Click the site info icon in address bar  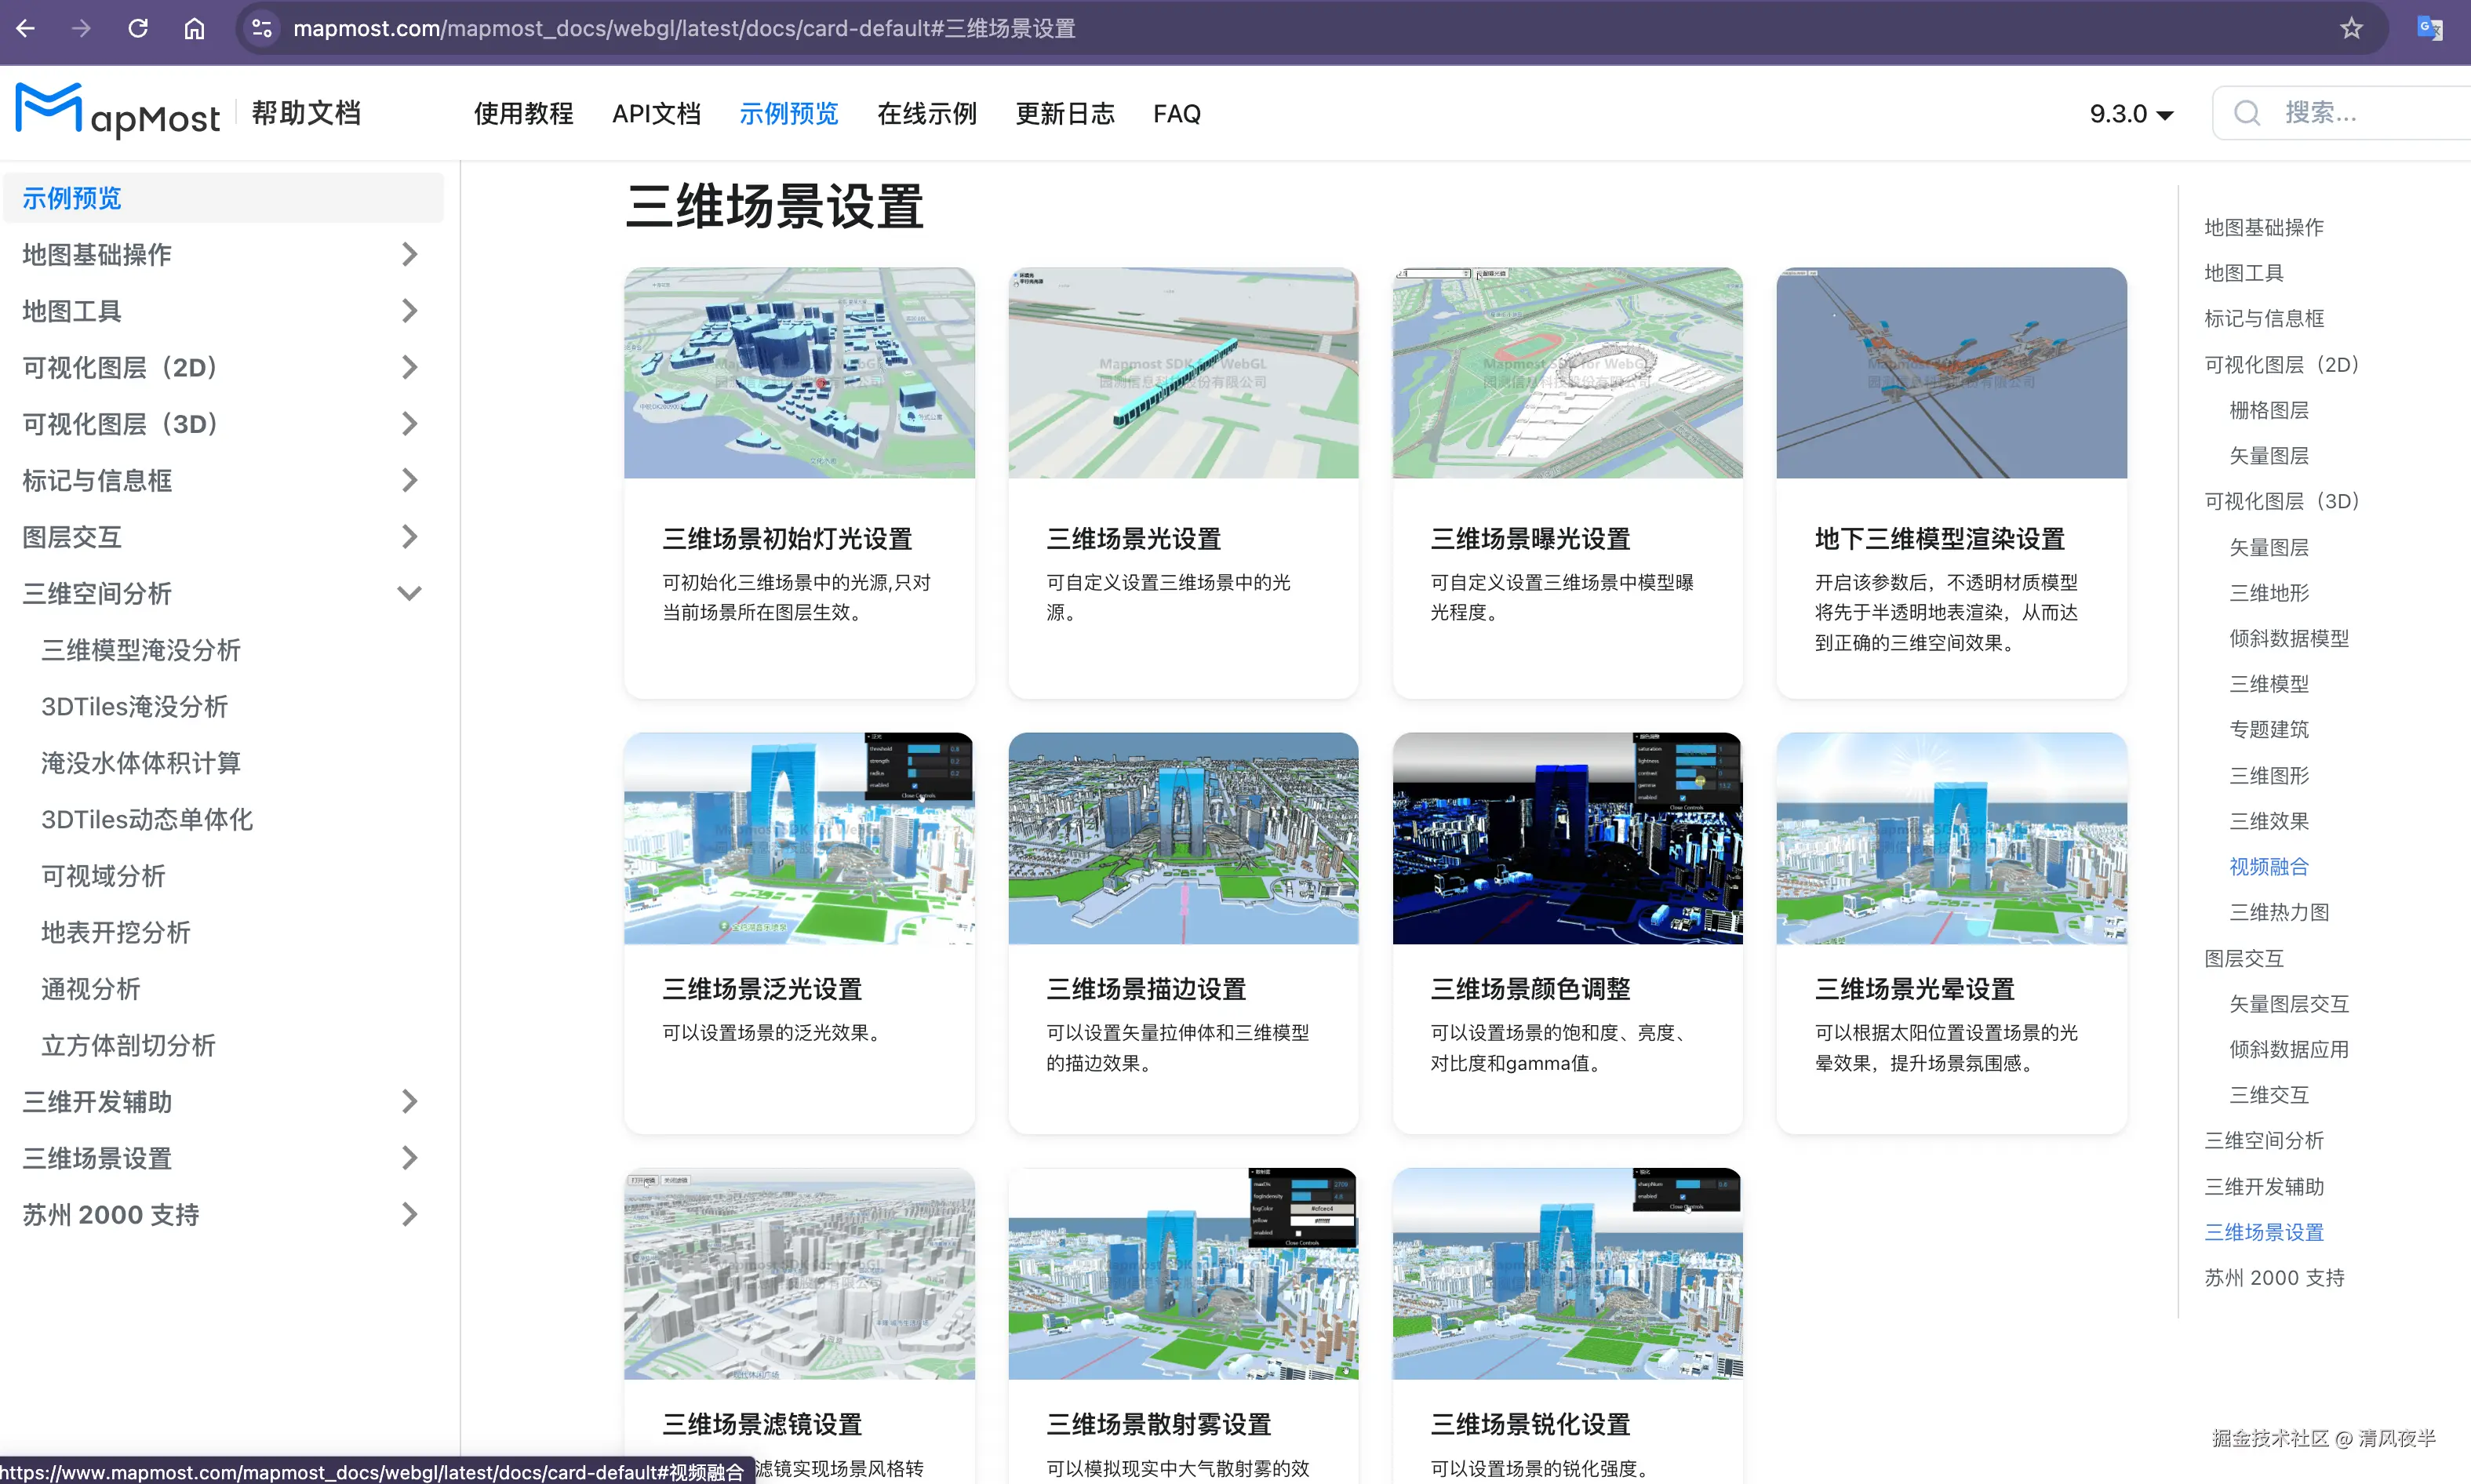tap(262, 28)
